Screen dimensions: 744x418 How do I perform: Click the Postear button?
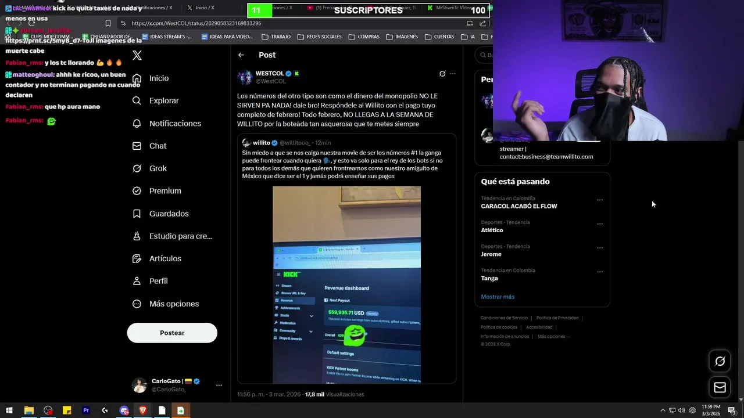(172, 333)
